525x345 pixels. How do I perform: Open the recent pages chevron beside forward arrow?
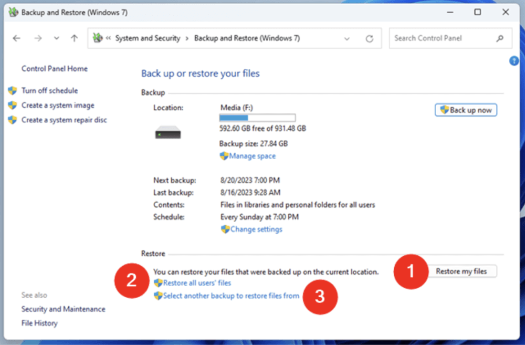tap(56, 38)
